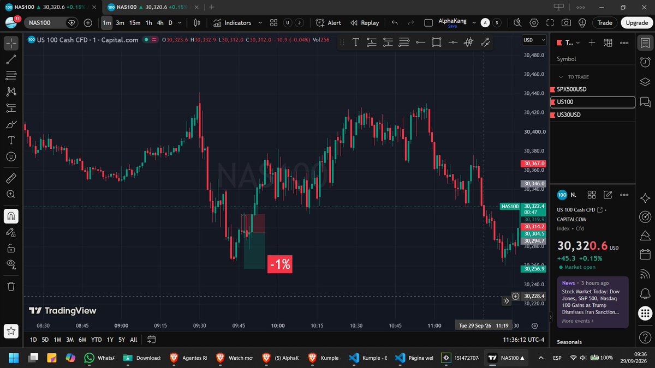Select text tool in floating drawing toolbar
The height and width of the screenshot is (368, 655).
pos(355,42)
